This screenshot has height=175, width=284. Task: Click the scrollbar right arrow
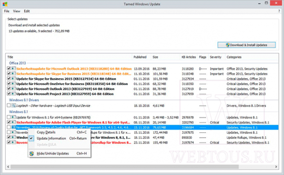(x=276, y=166)
